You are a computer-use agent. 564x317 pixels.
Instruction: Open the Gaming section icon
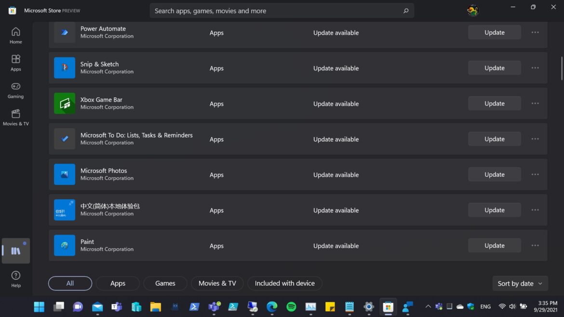pos(16,90)
